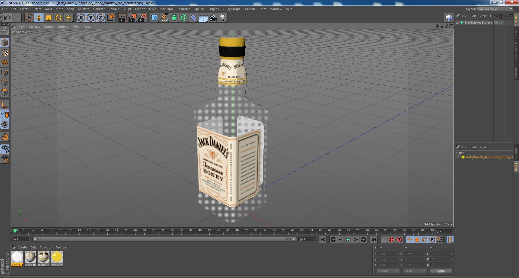
Task: Select the Rotate tool
Action: [x=58, y=18]
